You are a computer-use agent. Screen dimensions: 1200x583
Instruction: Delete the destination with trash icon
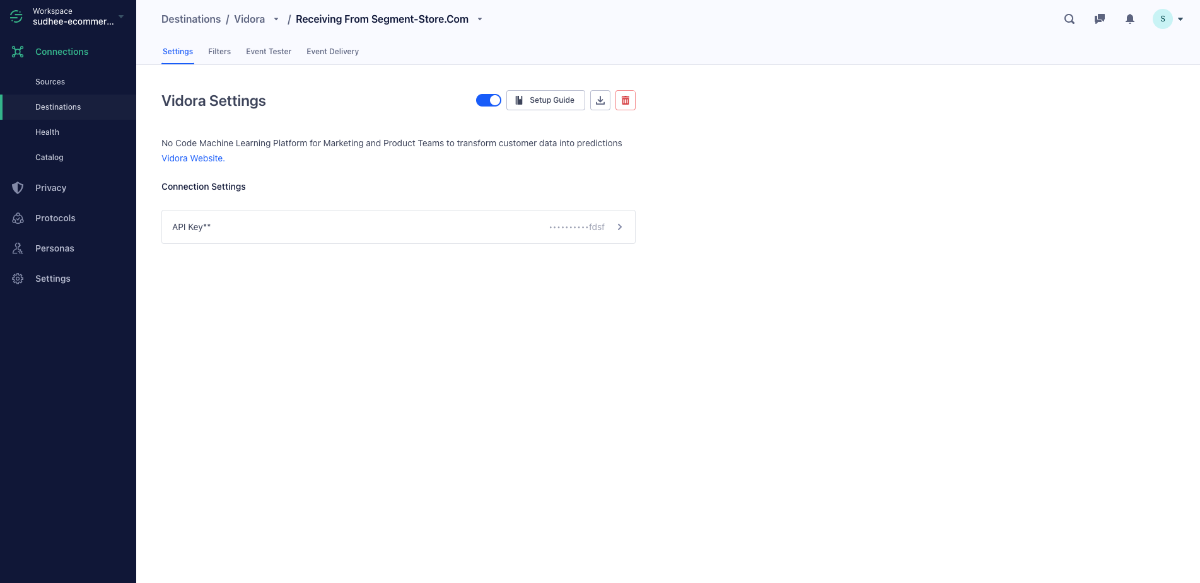click(x=625, y=100)
